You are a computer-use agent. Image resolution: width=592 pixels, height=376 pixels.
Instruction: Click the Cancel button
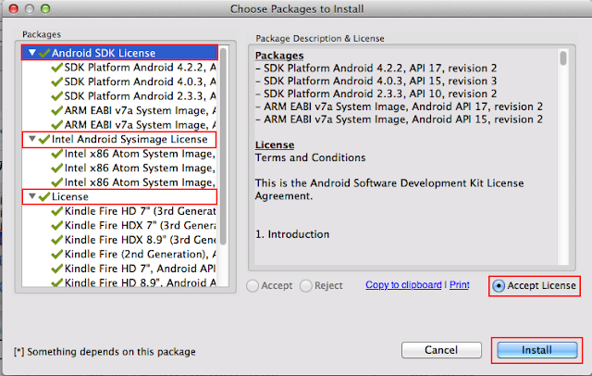point(441,350)
